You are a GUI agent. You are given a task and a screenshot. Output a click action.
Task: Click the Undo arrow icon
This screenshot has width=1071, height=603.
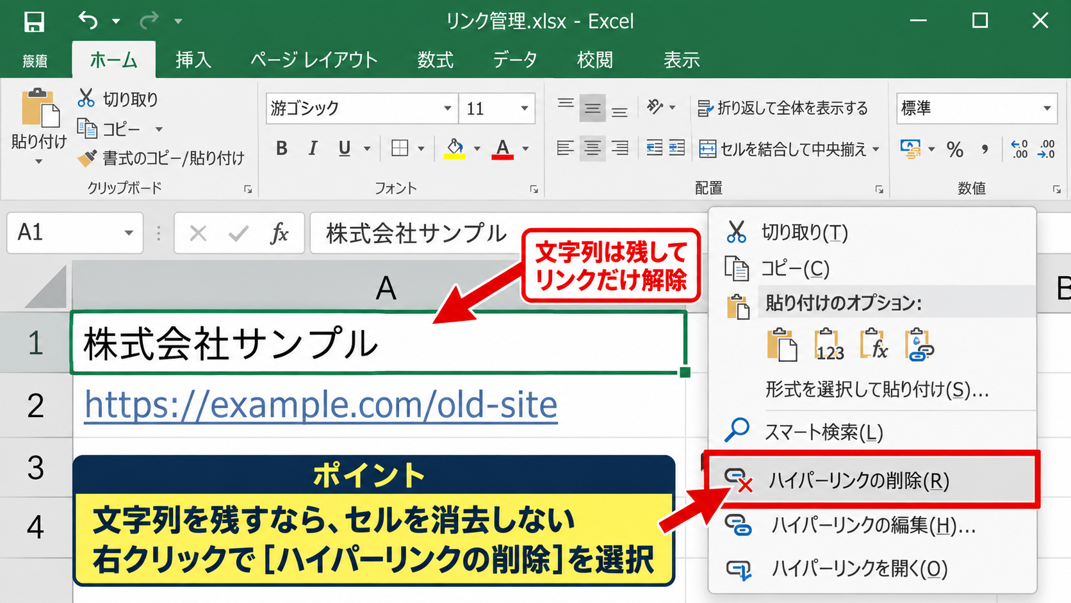tap(88, 21)
